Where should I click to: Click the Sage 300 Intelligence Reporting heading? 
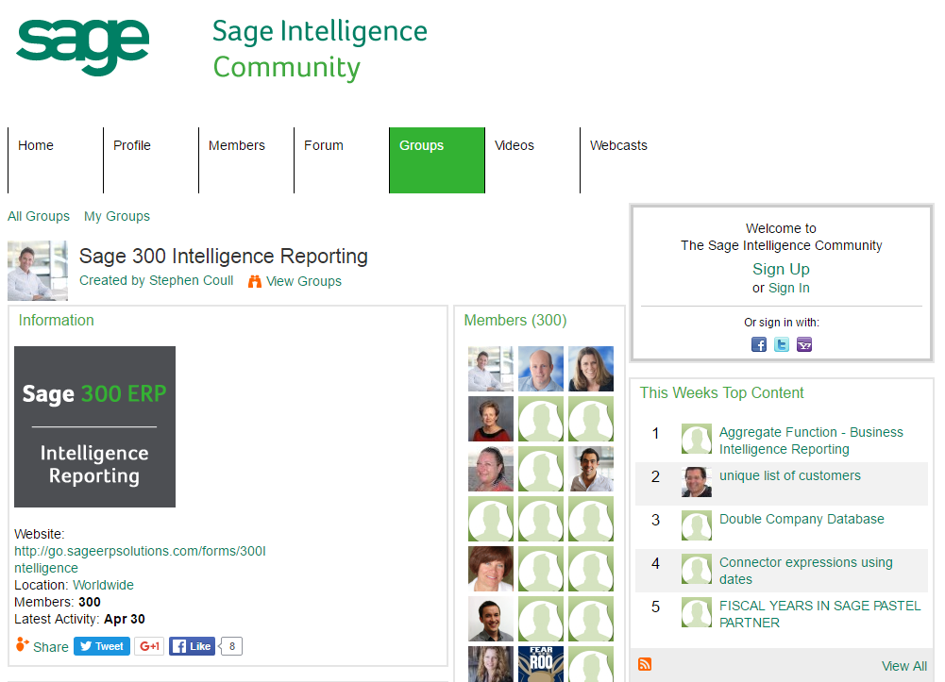[224, 256]
